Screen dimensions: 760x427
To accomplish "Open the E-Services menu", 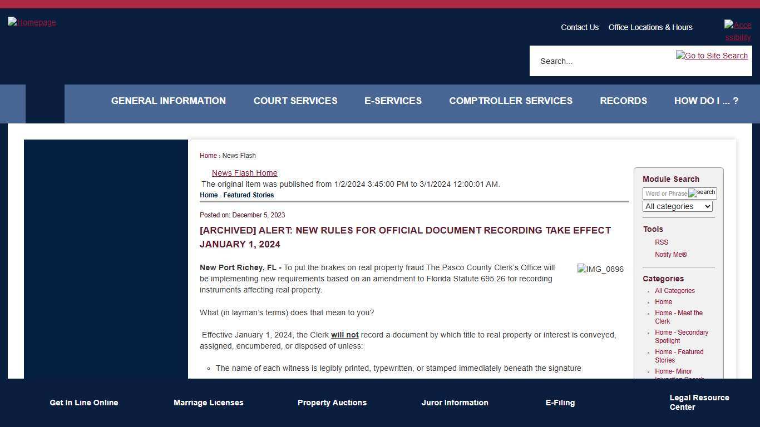I will coord(393,101).
